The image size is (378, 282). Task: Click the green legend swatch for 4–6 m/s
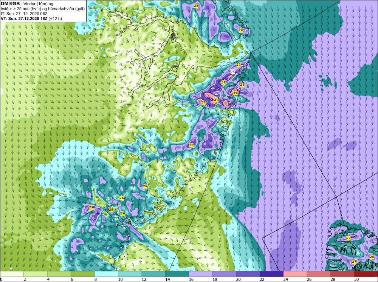[59, 274]
